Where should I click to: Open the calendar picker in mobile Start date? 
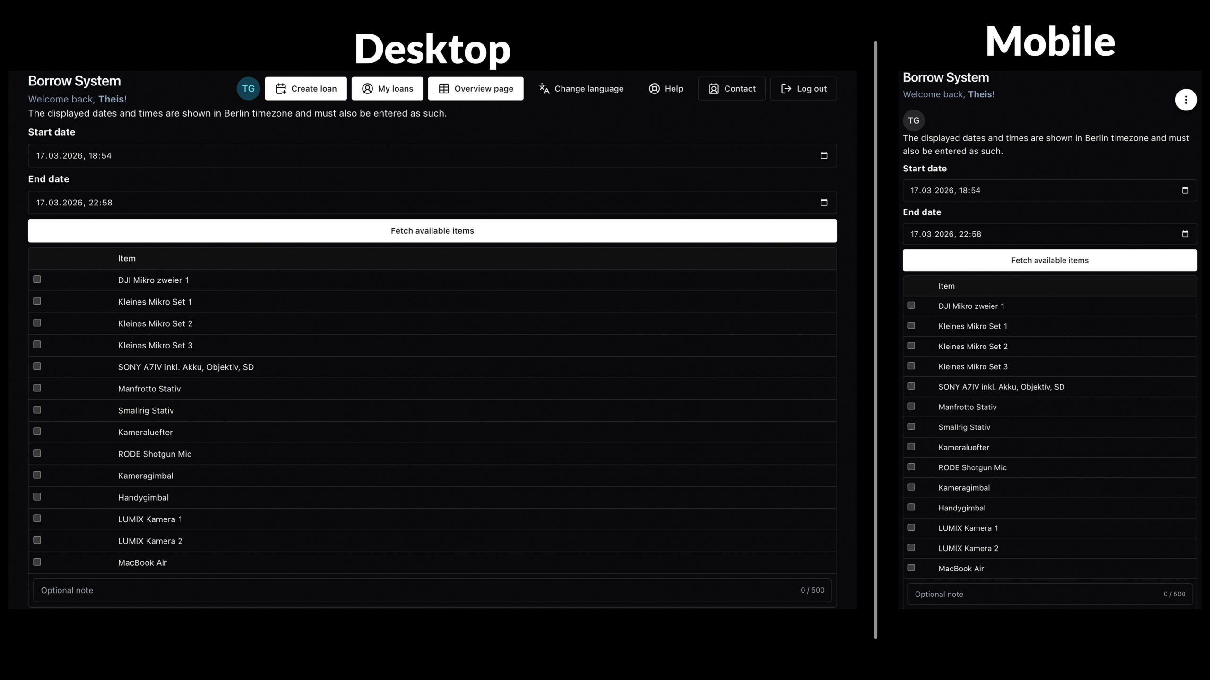click(x=1185, y=190)
